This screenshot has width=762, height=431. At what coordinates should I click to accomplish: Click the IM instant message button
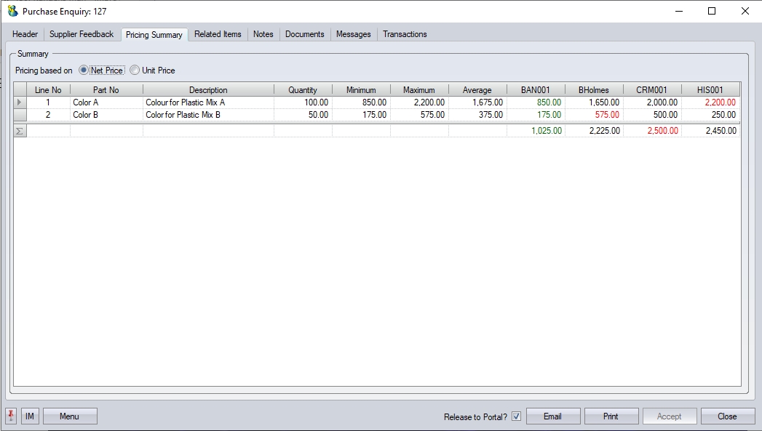coord(30,416)
